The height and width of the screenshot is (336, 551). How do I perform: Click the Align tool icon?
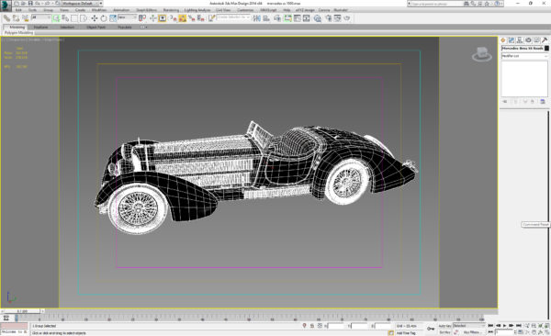(266, 18)
